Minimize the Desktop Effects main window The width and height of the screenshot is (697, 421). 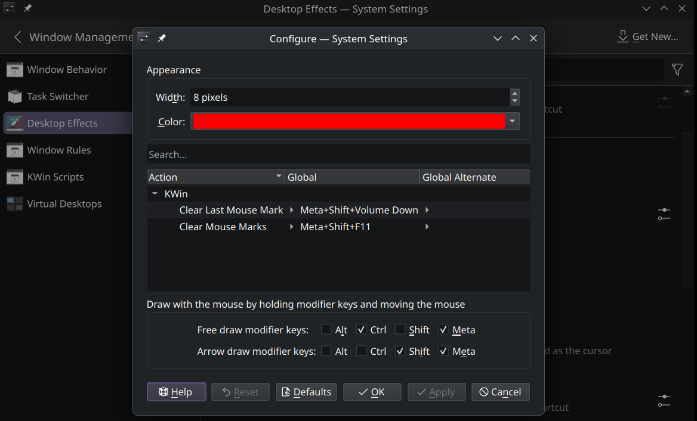646,8
